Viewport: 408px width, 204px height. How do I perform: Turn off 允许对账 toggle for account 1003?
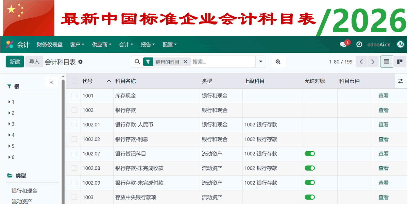click(x=310, y=197)
